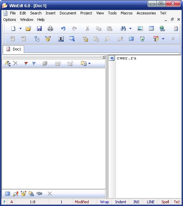Expand the New document dropdown arrow
Viewport: 183px width, 206px height.
(x=20, y=28)
